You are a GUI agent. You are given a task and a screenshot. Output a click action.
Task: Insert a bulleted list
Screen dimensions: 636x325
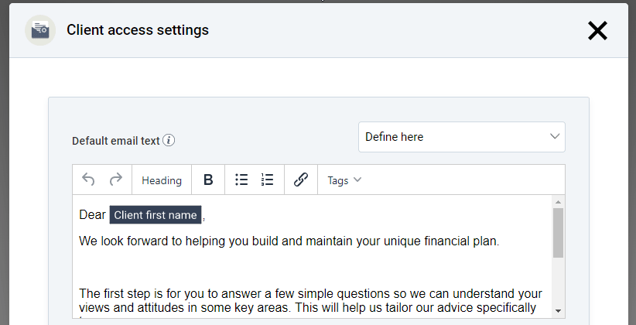click(241, 180)
